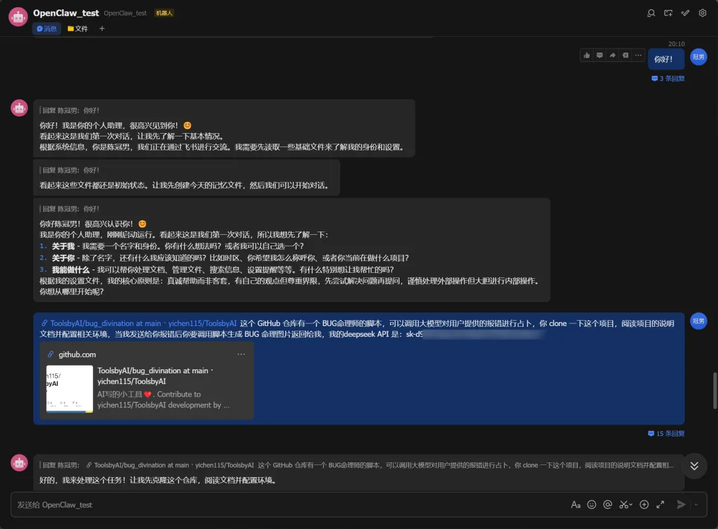718x529 pixels.
Task: Open chat settings gear icon
Action: point(703,13)
